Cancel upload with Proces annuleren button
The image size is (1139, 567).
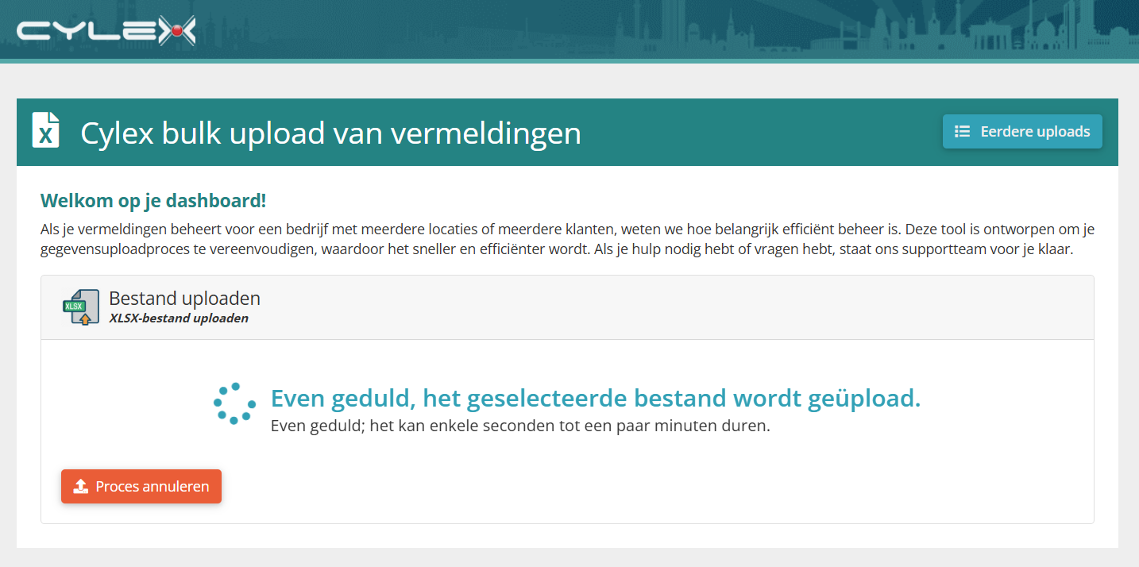coord(141,487)
